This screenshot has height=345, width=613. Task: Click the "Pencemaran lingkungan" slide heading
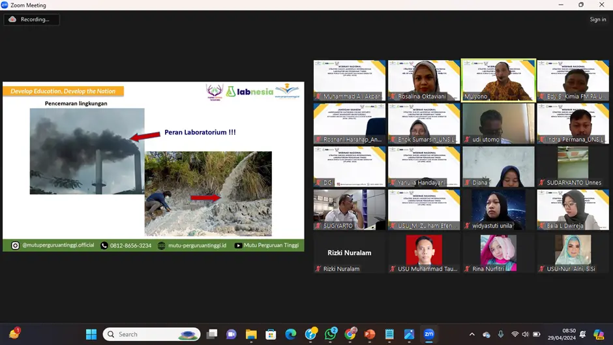click(x=76, y=103)
